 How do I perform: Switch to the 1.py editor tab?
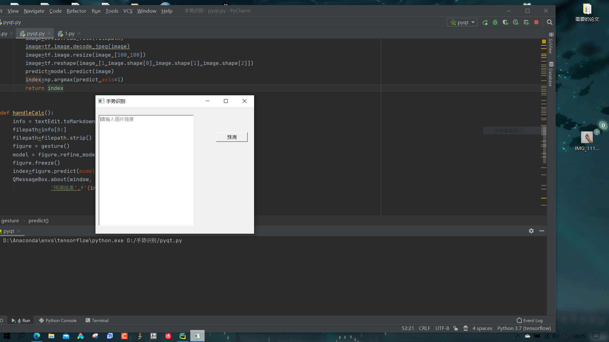tap(69, 34)
